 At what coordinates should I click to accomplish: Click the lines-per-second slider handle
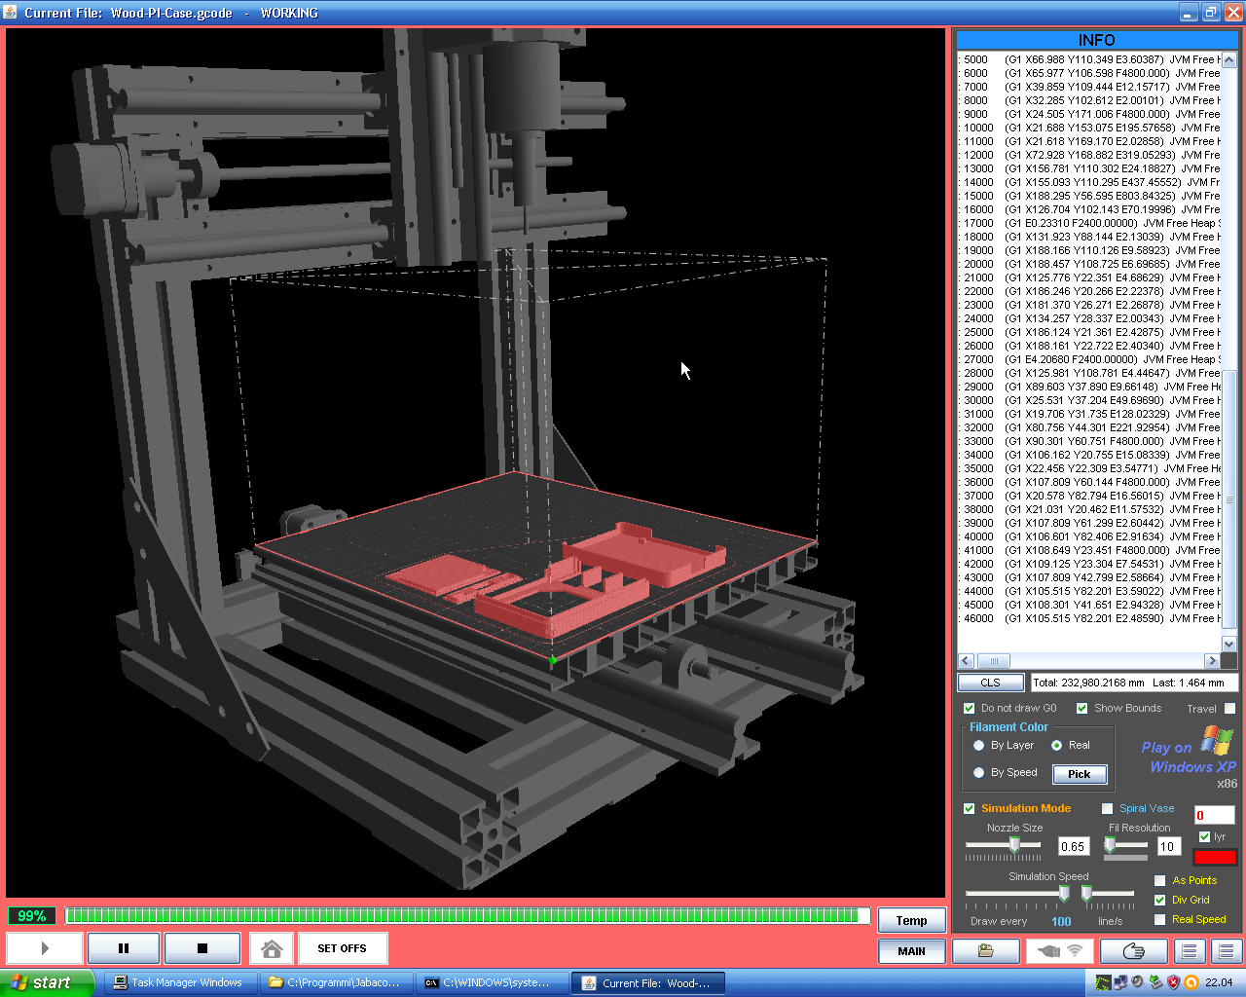coord(1086,894)
